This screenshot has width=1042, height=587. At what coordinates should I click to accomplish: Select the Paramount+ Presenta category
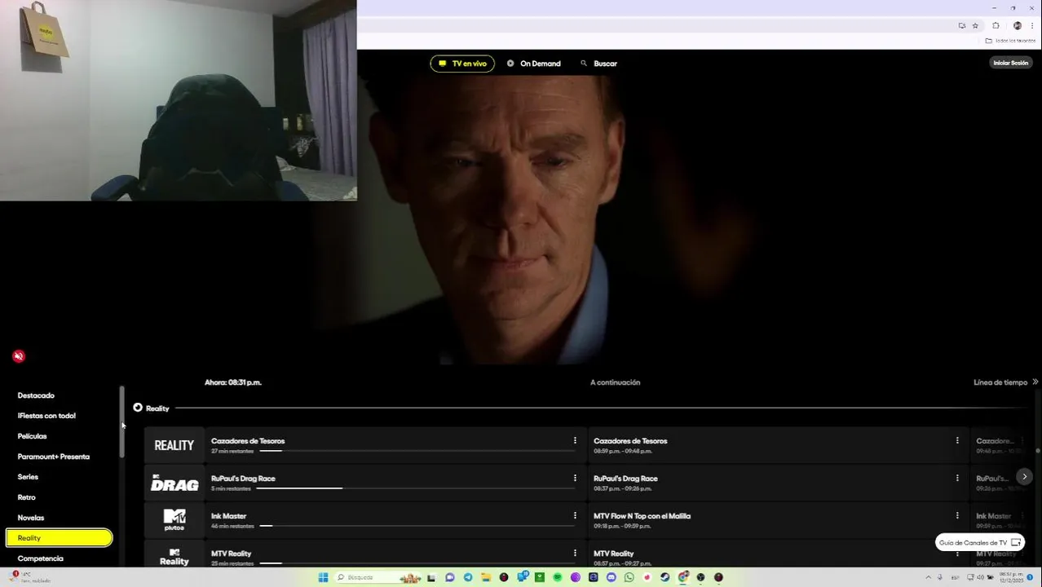[54, 457]
